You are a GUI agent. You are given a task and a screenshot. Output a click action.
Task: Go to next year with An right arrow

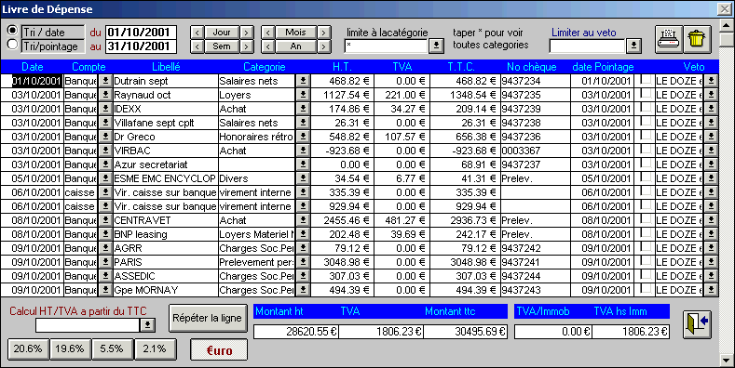pyautogui.click(x=324, y=46)
